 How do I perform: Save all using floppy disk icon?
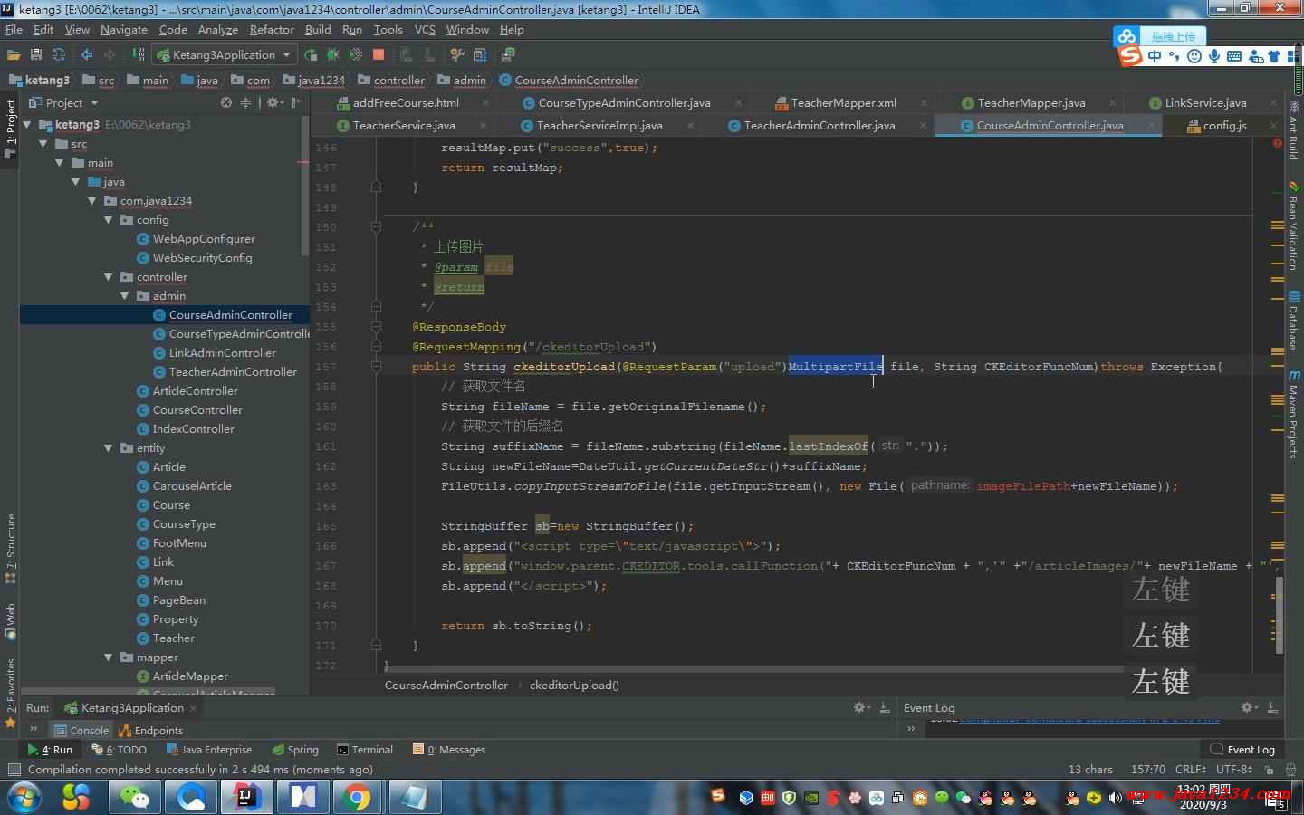pyautogui.click(x=36, y=54)
